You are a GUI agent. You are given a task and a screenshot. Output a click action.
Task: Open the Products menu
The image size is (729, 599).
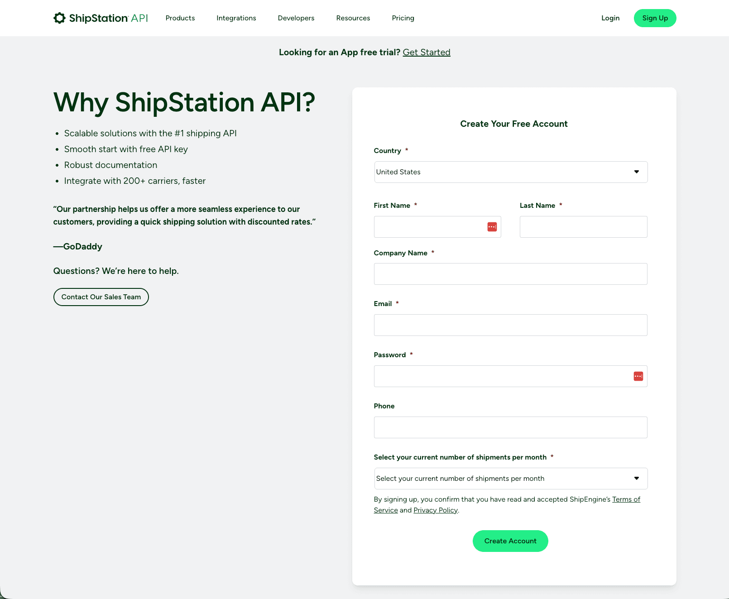pos(180,18)
